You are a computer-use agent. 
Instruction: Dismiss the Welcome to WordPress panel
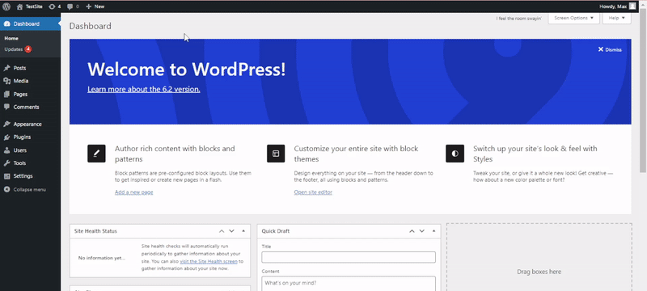610,49
